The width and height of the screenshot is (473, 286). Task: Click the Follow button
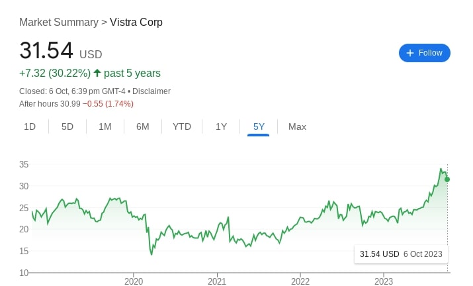[424, 53]
